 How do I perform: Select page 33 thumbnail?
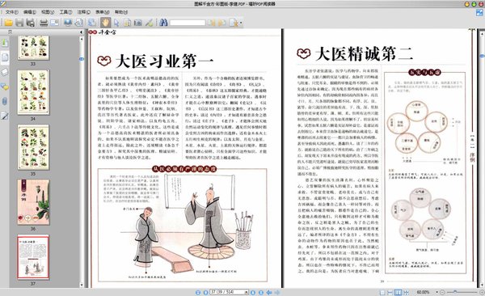pyautogui.click(x=33, y=48)
